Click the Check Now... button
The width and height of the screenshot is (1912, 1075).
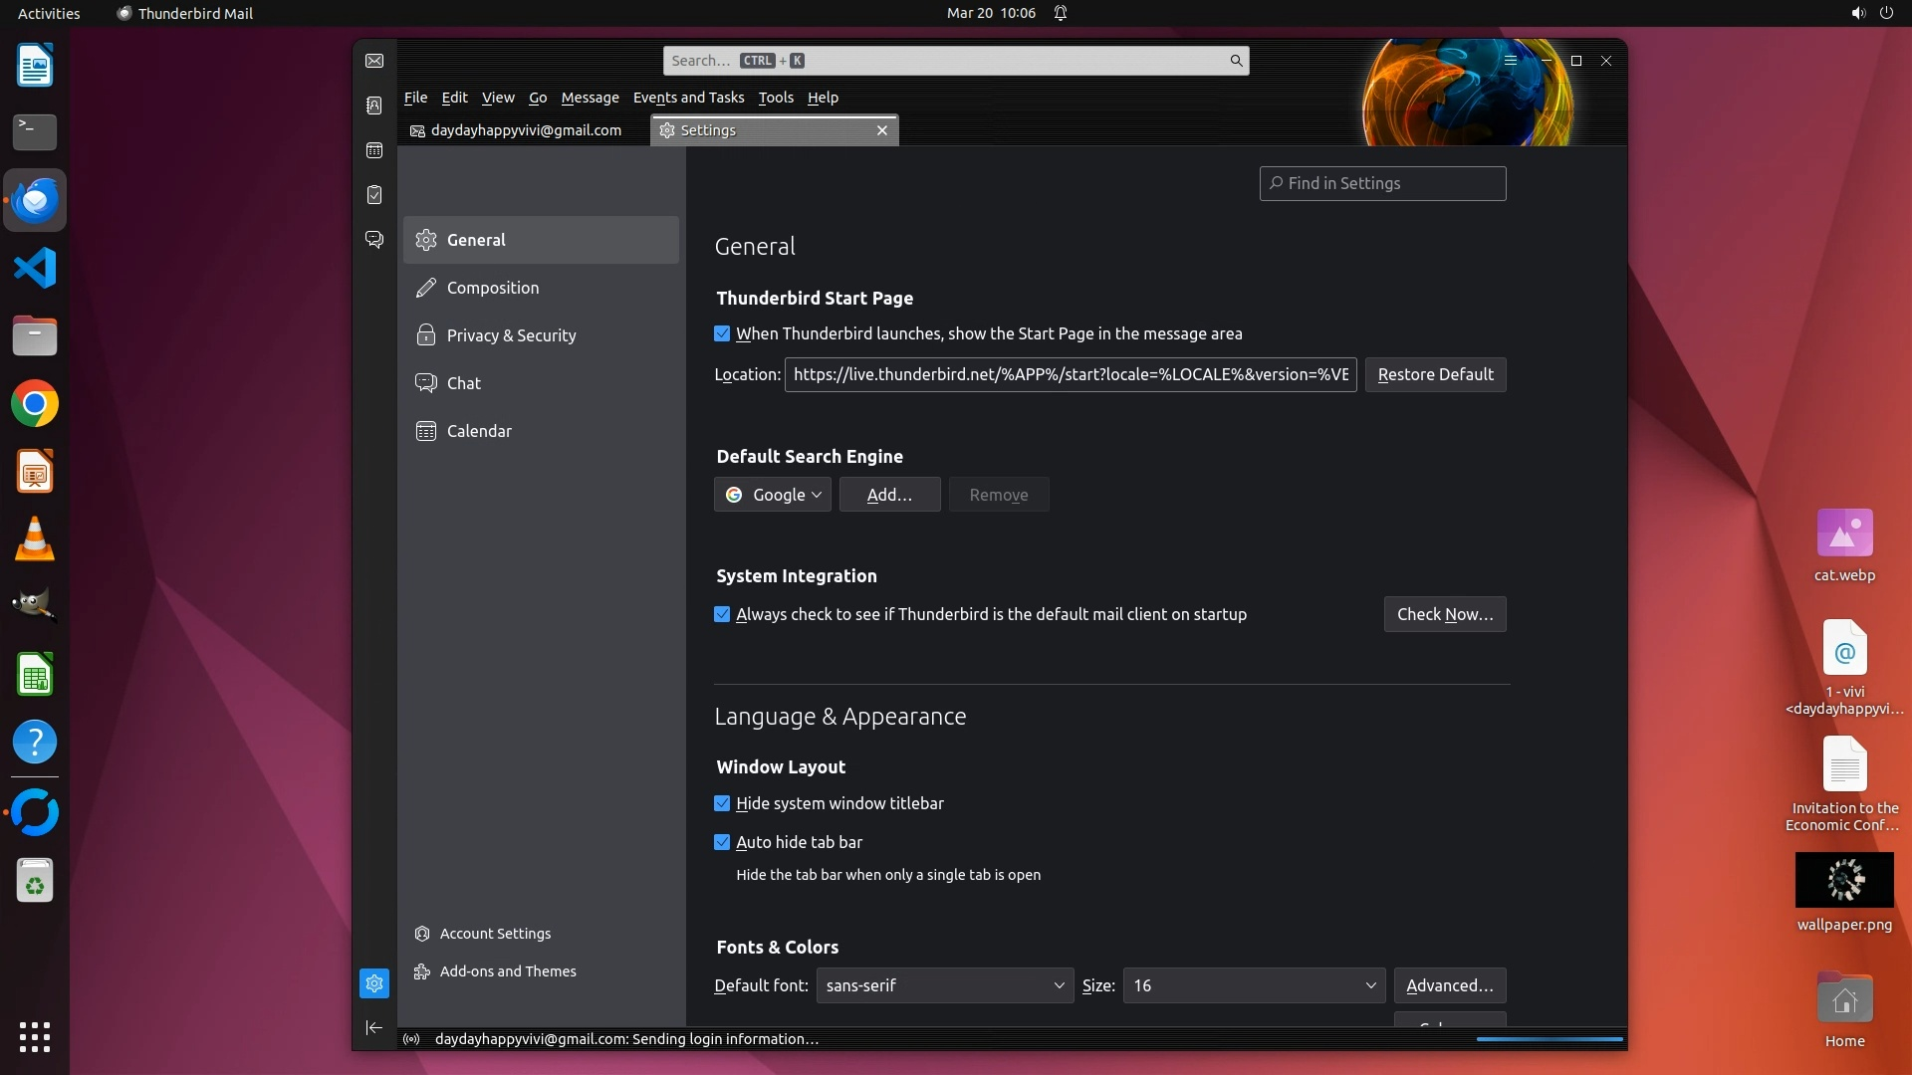[x=1444, y=615]
